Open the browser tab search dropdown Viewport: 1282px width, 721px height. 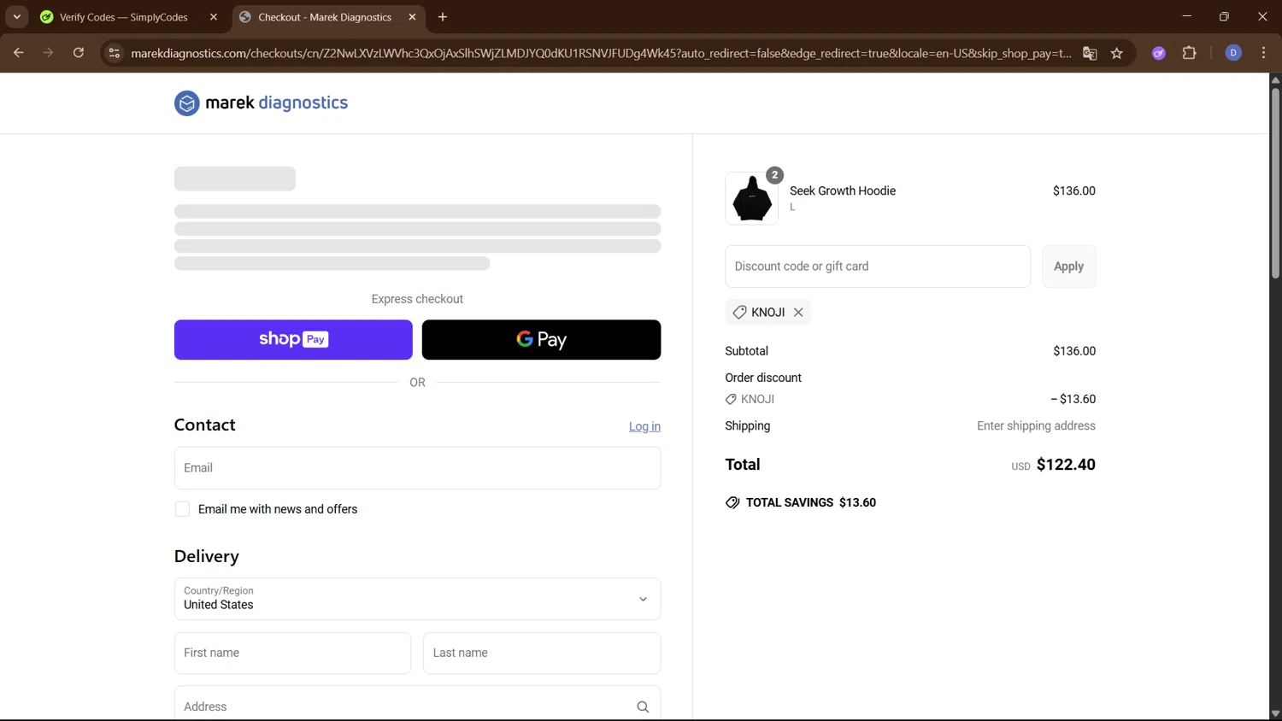[x=17, y=17]
